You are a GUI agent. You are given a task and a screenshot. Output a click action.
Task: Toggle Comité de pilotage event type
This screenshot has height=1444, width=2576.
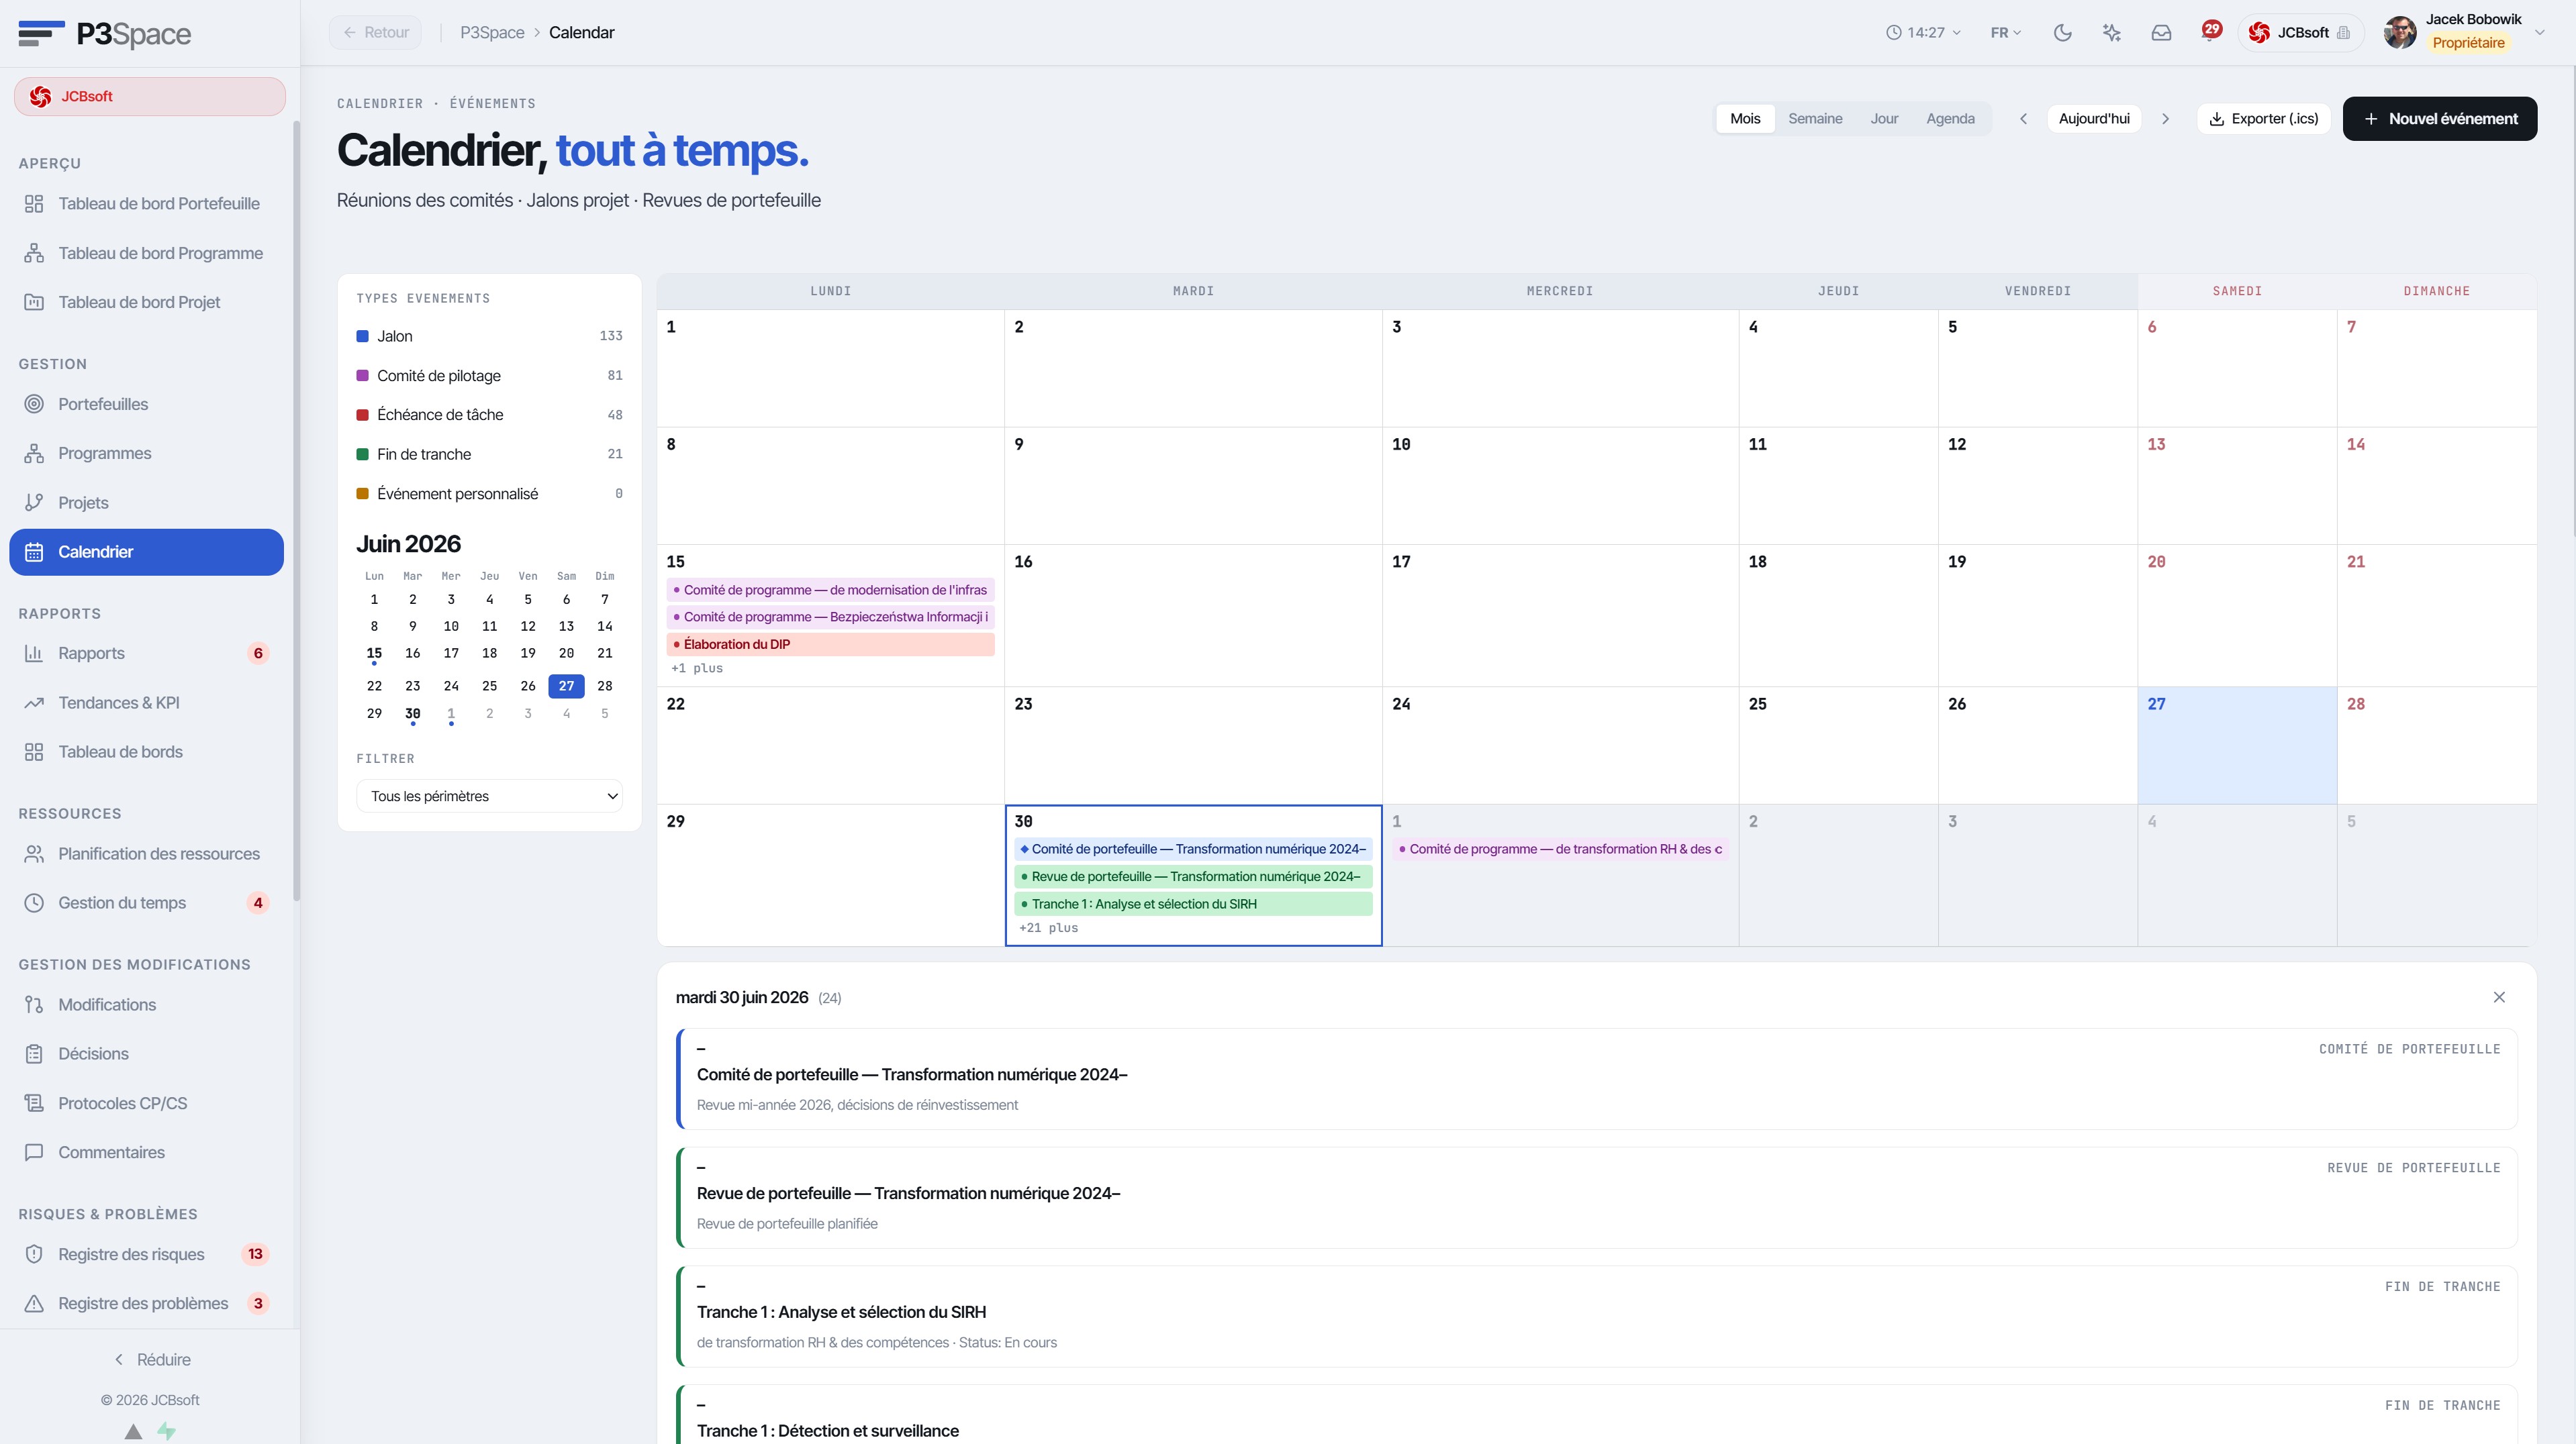pos(489,376)
